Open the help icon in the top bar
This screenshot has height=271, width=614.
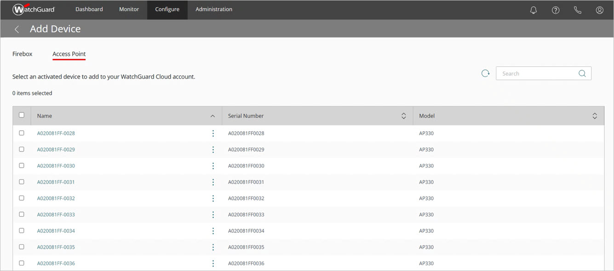point(555,10)
